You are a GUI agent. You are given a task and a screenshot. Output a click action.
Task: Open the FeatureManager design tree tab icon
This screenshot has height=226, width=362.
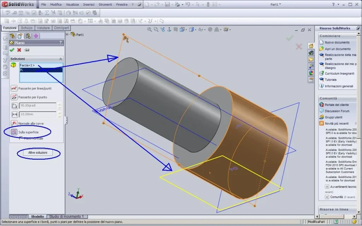click(x=12, y=36)
